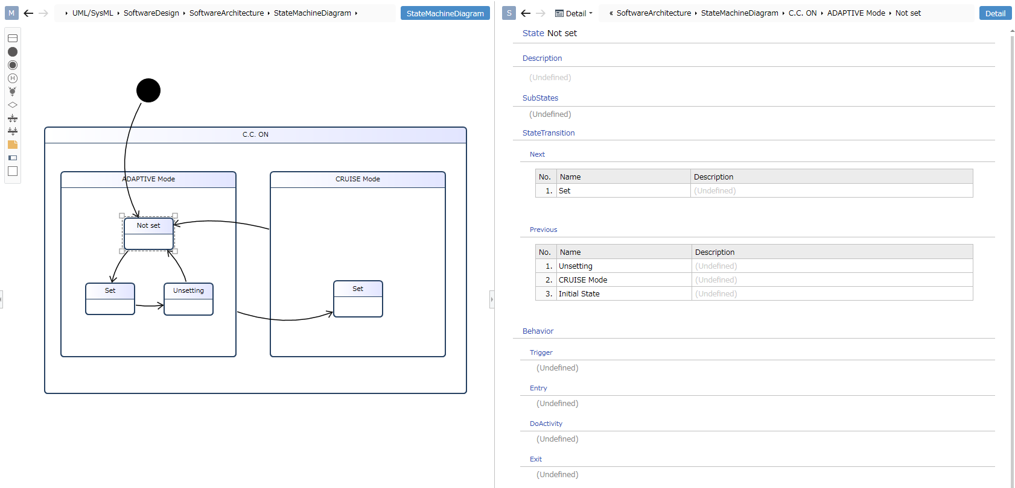Click the StateMachineDiagram blue button

point(445,13)
